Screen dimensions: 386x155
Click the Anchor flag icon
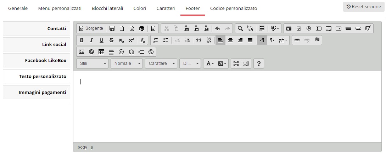coord(317,40)
